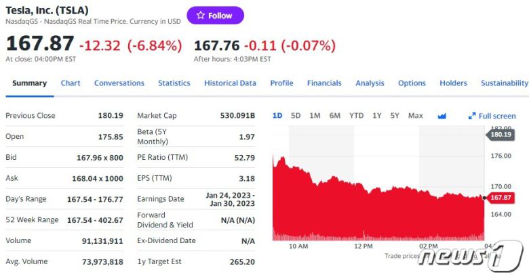Click the 180.19 previous close price marker
This screenshot has width=529, height=279.
(x=501, y=134)
